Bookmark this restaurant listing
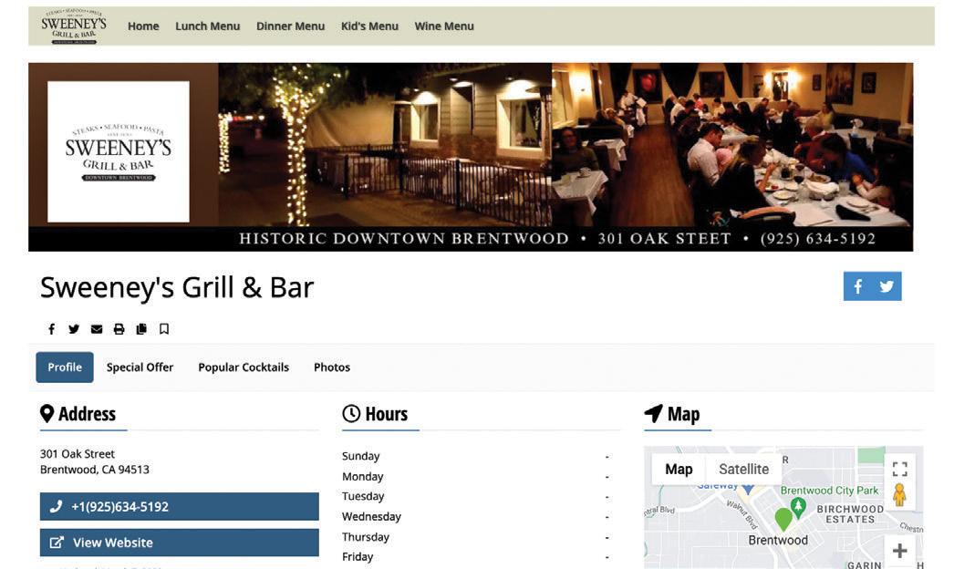The height and width of the screenshot is (569, 954). coord(163,329)
